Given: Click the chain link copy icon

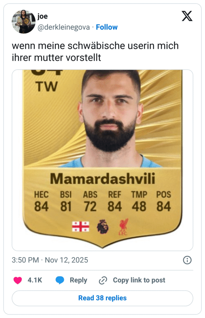Looking at the screenshot, I should tap(103, 280).
